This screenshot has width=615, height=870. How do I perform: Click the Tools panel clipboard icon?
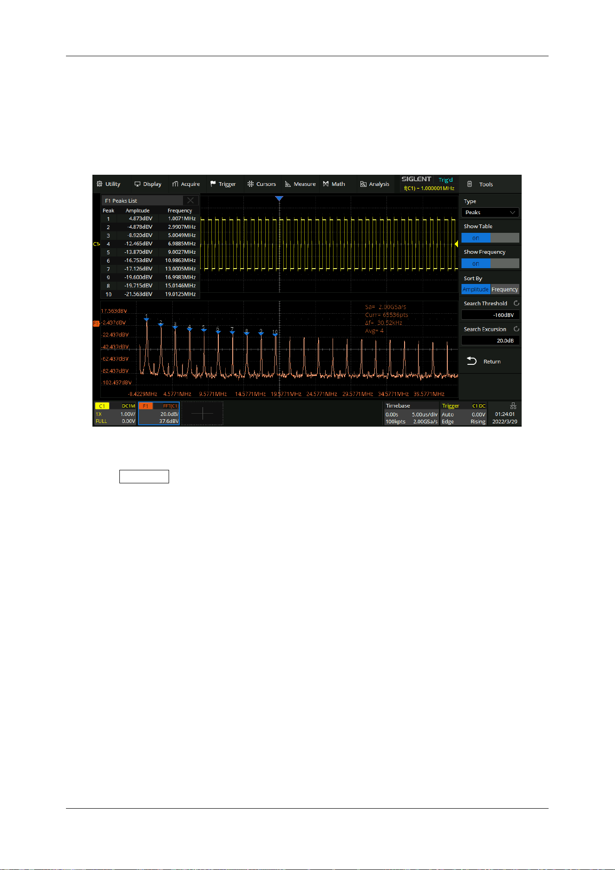click(x=470, y=184)
